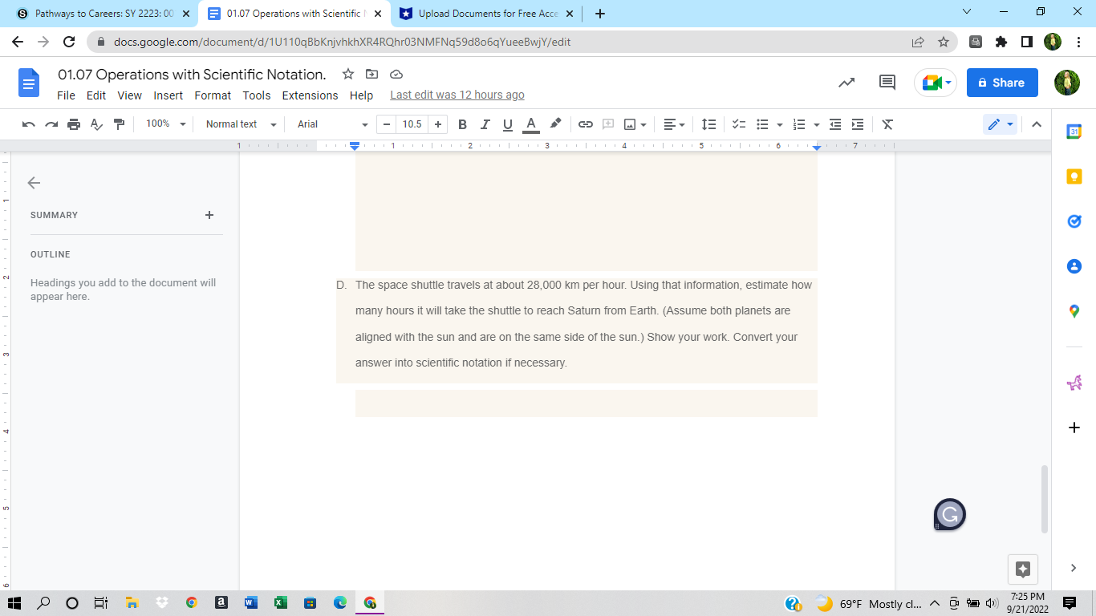Apply a bulleted list
Screen dimensions: 1096x616
(x=762, y=124)
